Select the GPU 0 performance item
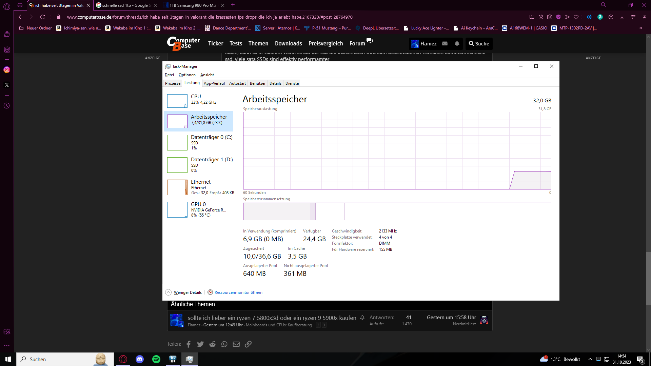651x366 pixels. tap(198, 209)
